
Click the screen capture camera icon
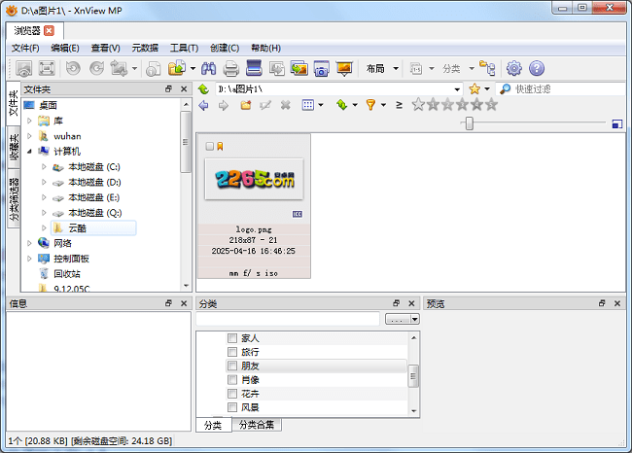click(321, 68)
